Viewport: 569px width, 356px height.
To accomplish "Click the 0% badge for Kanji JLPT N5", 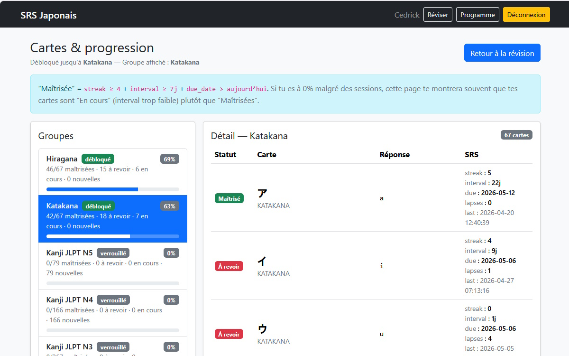I will (x=171, y=253).
